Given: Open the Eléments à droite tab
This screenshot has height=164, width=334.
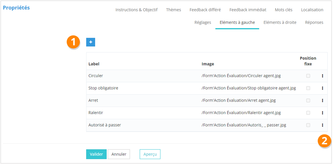Looking at the screenshot, I should (280, 22).
